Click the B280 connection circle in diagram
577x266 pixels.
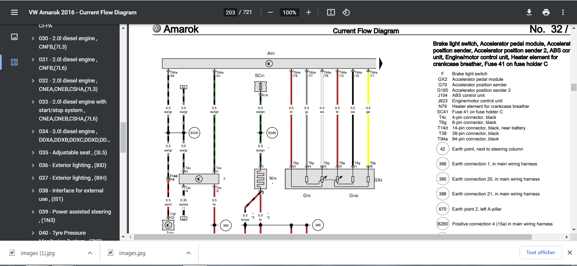click(x=273, y=133)
